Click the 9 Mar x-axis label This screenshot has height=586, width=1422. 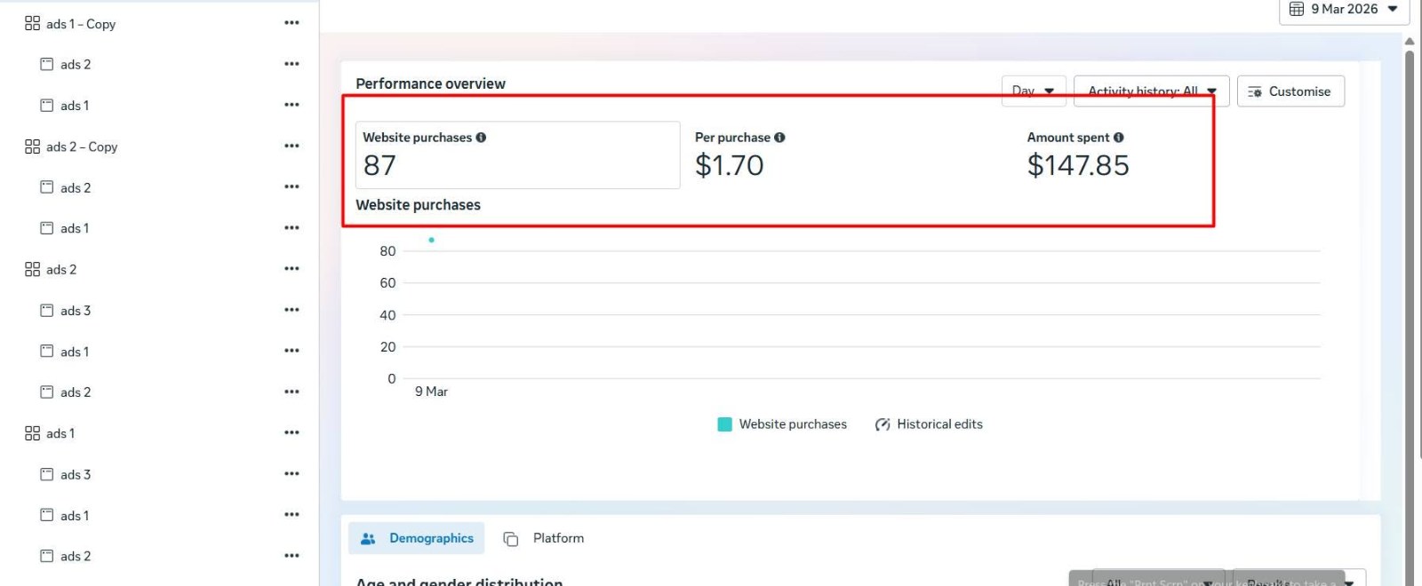click(x=431, y=392)
